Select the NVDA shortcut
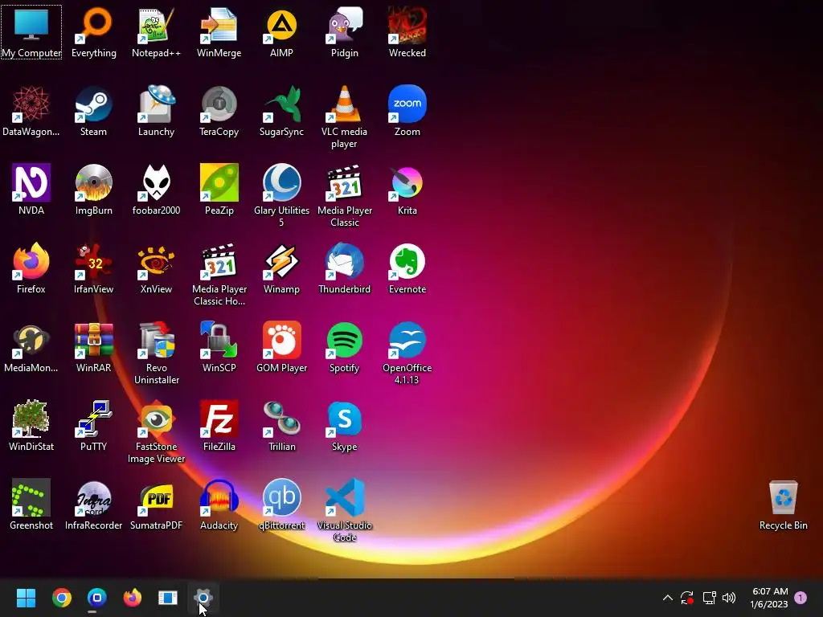The image size is (823, 617). (31, 182)
